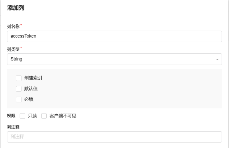
Task: Open the 列类型 String dropdown
Action: pyautogui.click(x=114, y=59)
